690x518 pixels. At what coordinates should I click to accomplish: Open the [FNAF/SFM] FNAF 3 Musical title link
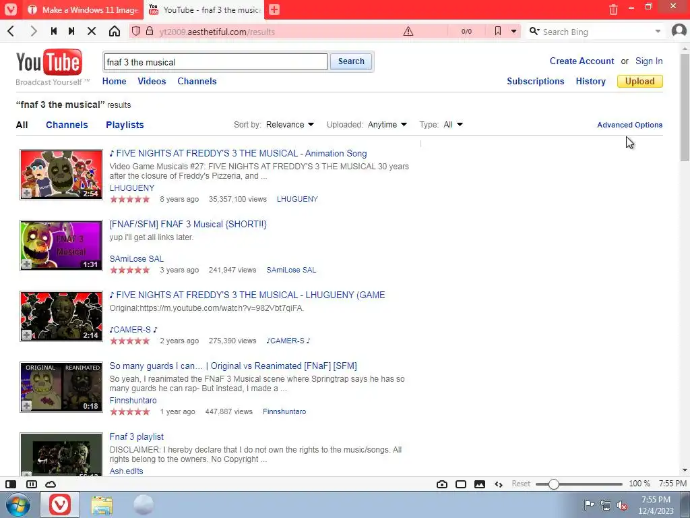coord(188,224)
